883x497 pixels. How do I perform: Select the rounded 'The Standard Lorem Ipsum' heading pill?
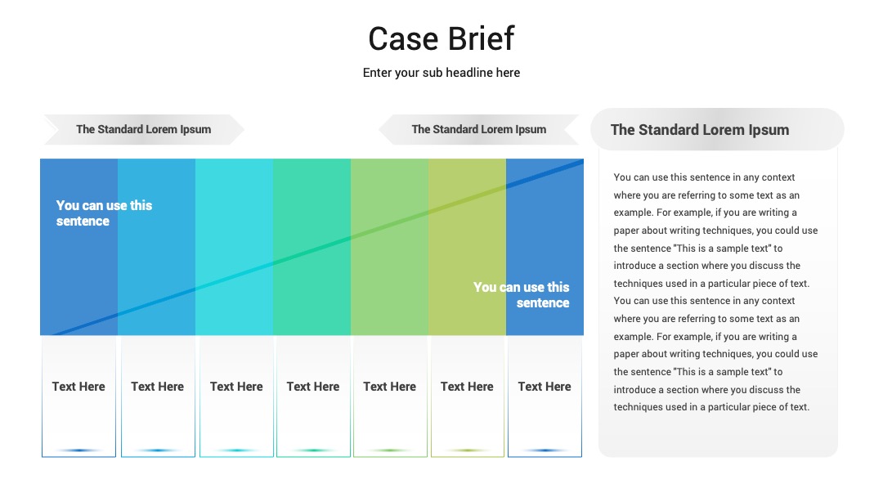pos(717,129)
